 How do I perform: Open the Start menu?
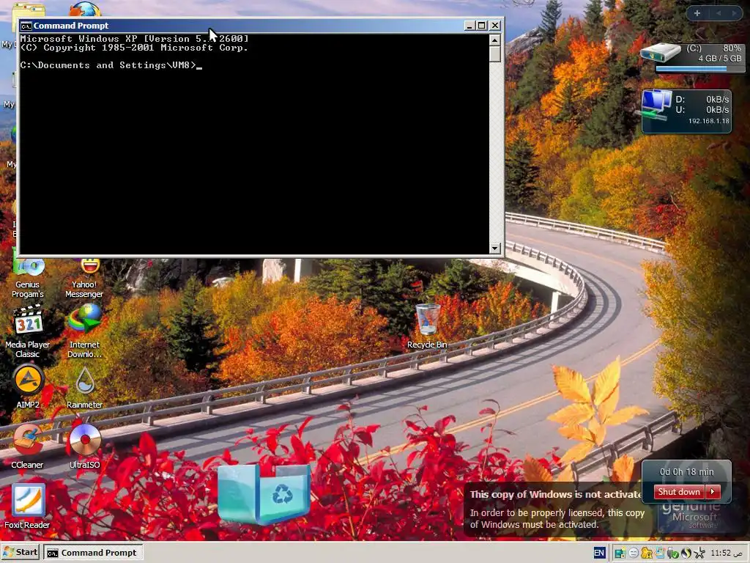pos(21,553)
